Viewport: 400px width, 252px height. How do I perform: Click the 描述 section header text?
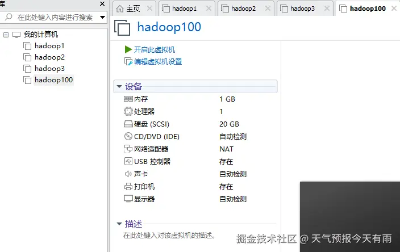pyautogui.click(x=134, y=224)
